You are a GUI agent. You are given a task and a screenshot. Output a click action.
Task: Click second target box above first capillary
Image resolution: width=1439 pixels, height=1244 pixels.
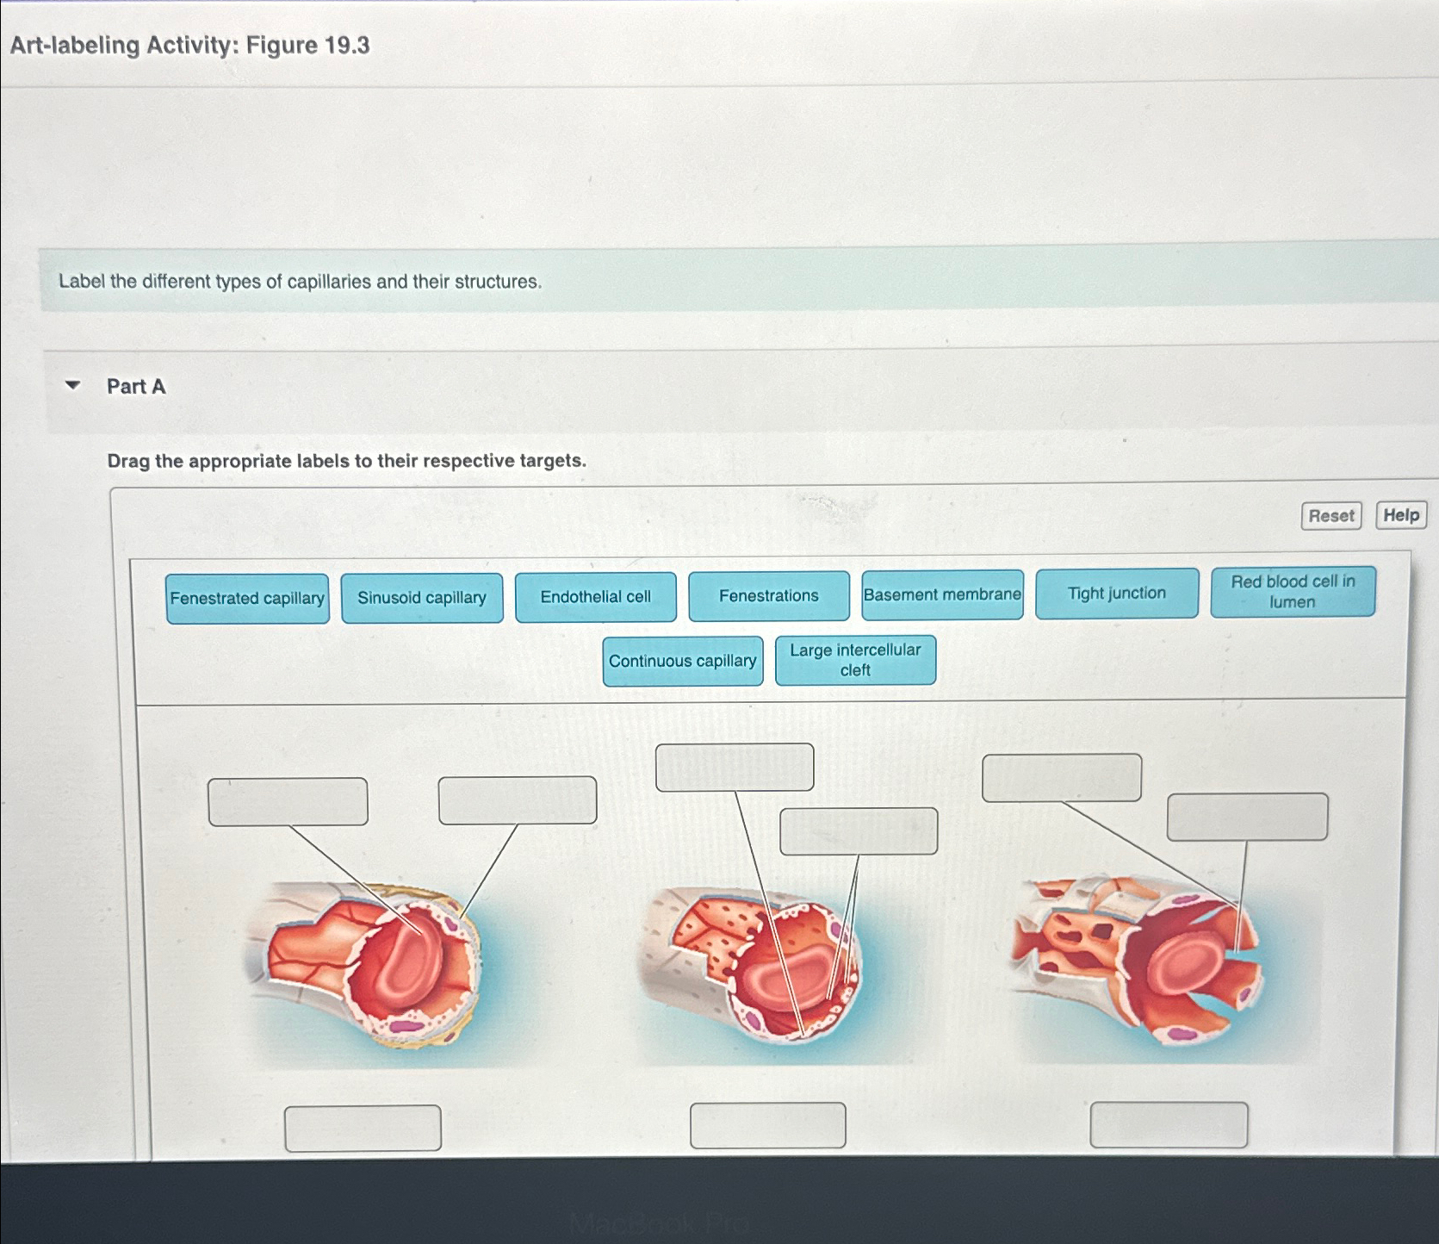518,800
